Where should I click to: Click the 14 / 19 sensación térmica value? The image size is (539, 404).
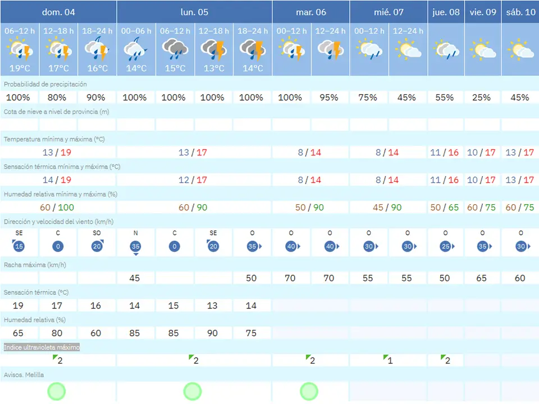tap(57, 180)
